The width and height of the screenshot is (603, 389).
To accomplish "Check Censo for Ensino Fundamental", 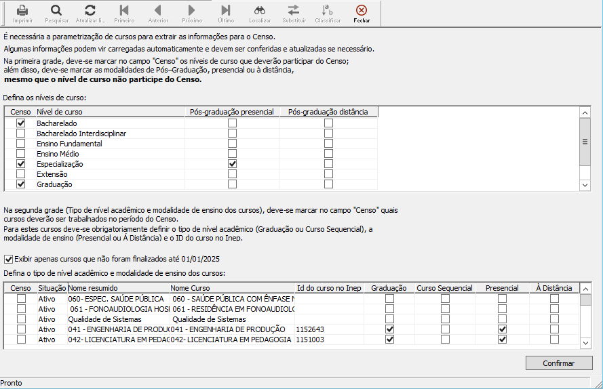I will (21, 144).
